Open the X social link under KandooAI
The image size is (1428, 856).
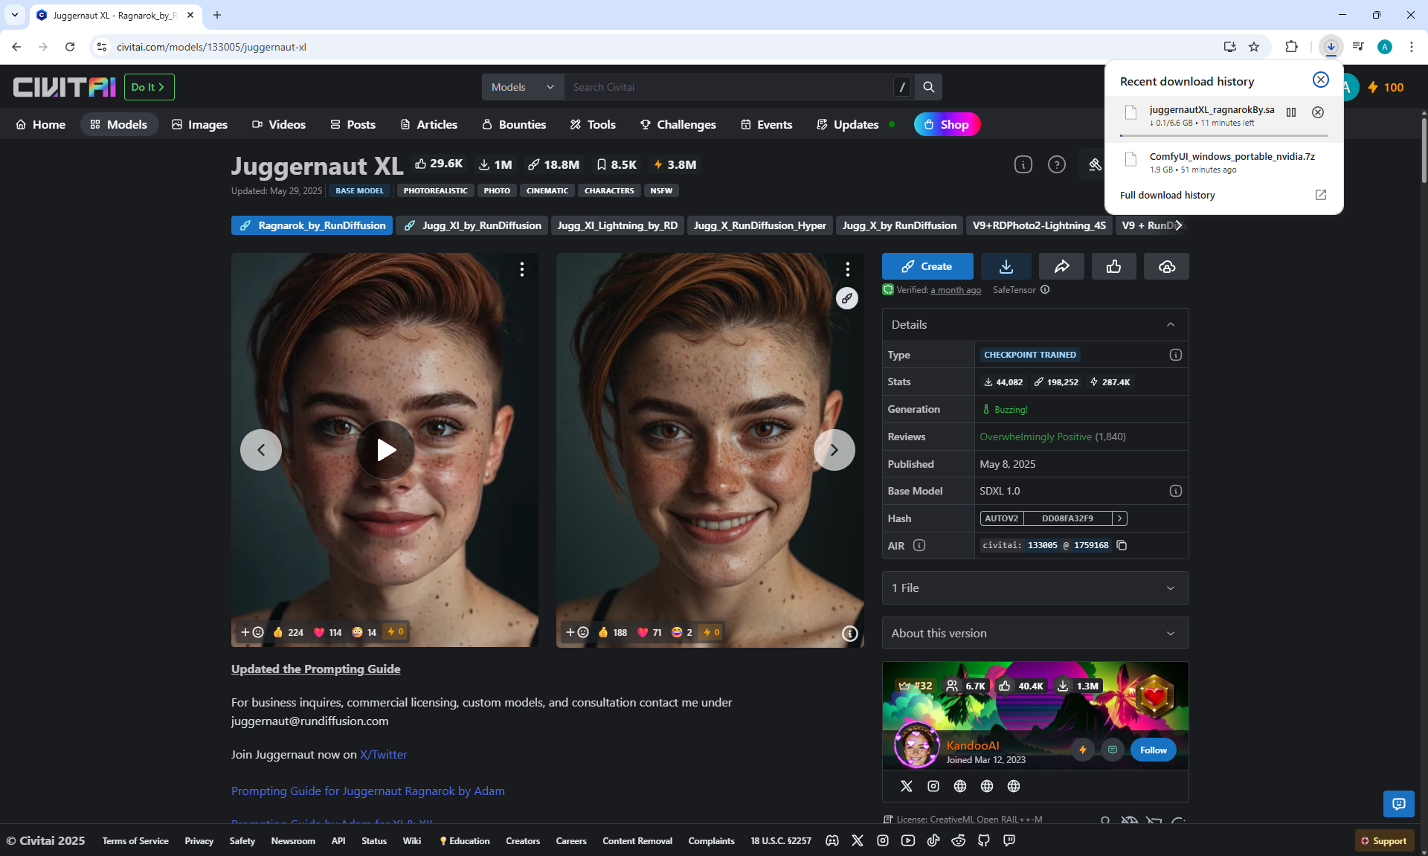click(906, 786)
